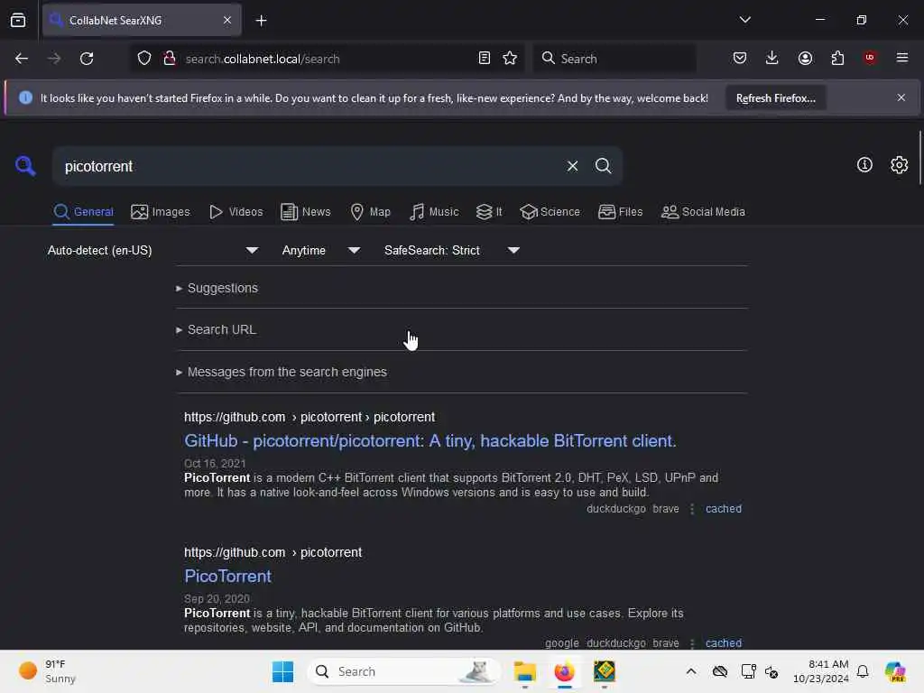Viewport: 924px width, 693px height.
Task: Open File Explorer from taskbar
Action: click(x=524, y=671)
